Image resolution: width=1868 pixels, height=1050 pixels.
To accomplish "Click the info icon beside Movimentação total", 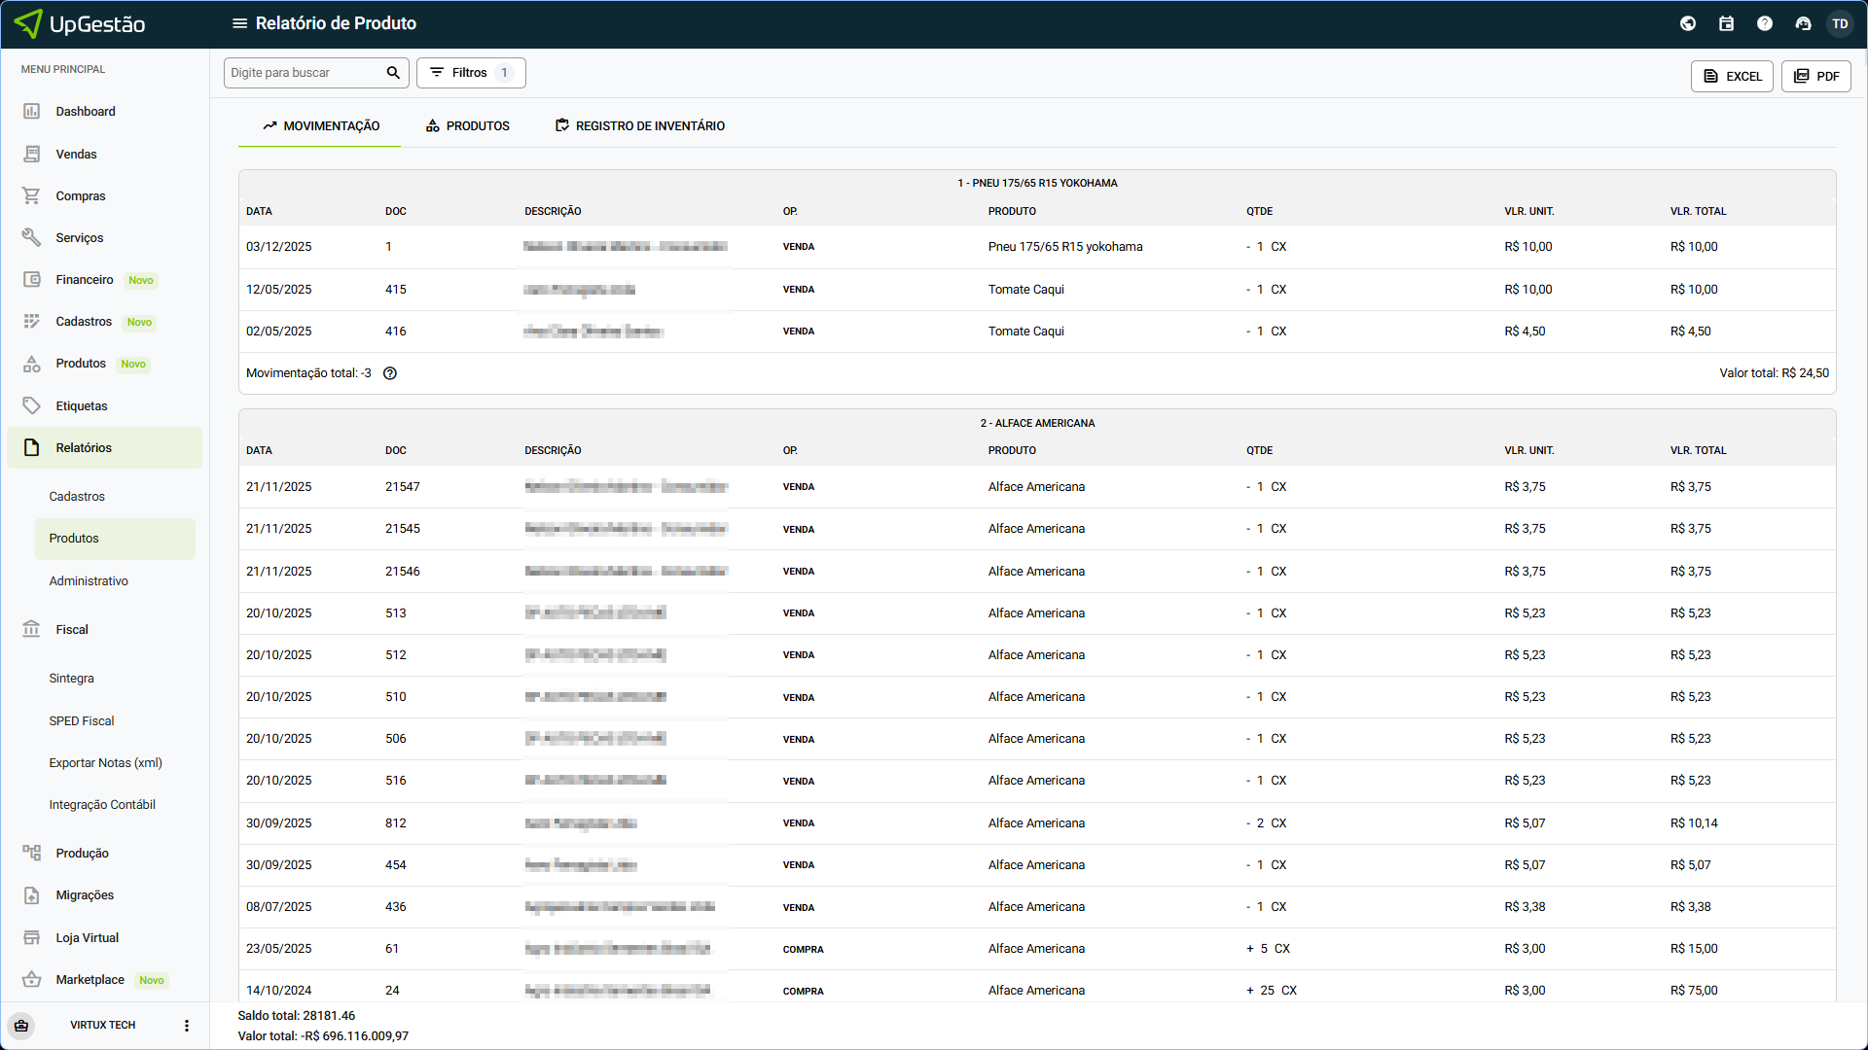I will click(390, 373).
